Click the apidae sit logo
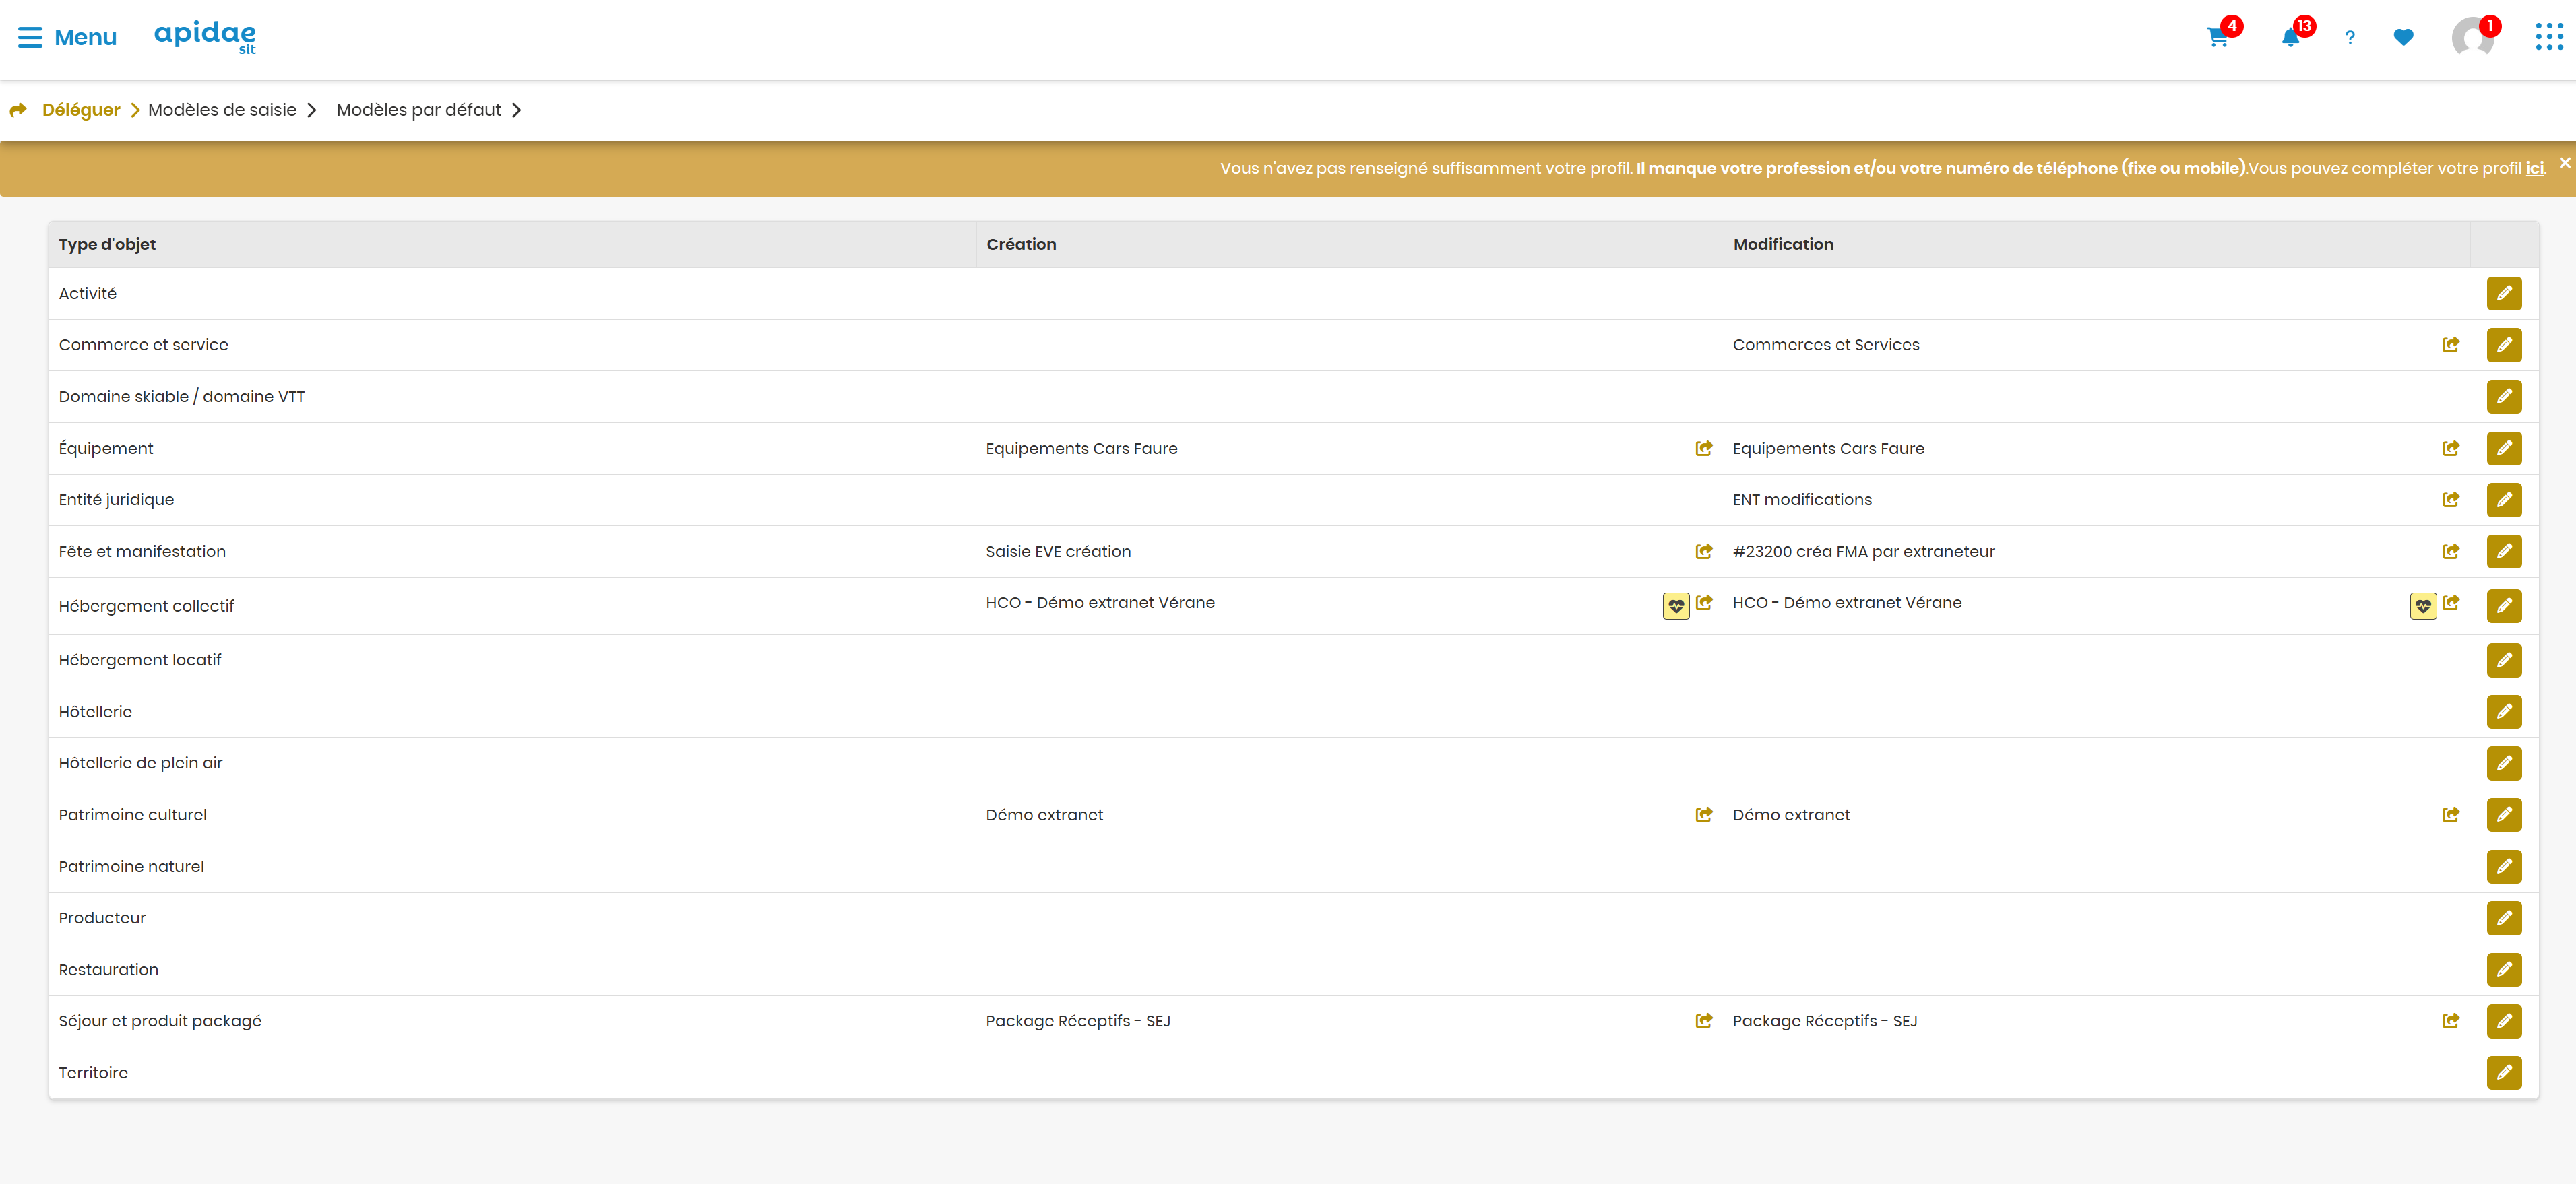Screen dimensions: 2576x1184 [x=205, y=37]
